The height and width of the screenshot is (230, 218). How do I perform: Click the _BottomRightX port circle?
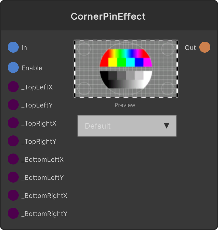coord(13,195)
